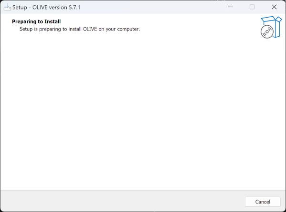Minimize the OLIVE setup window
This screenshot has height=212, width=286.
point(230,7)
